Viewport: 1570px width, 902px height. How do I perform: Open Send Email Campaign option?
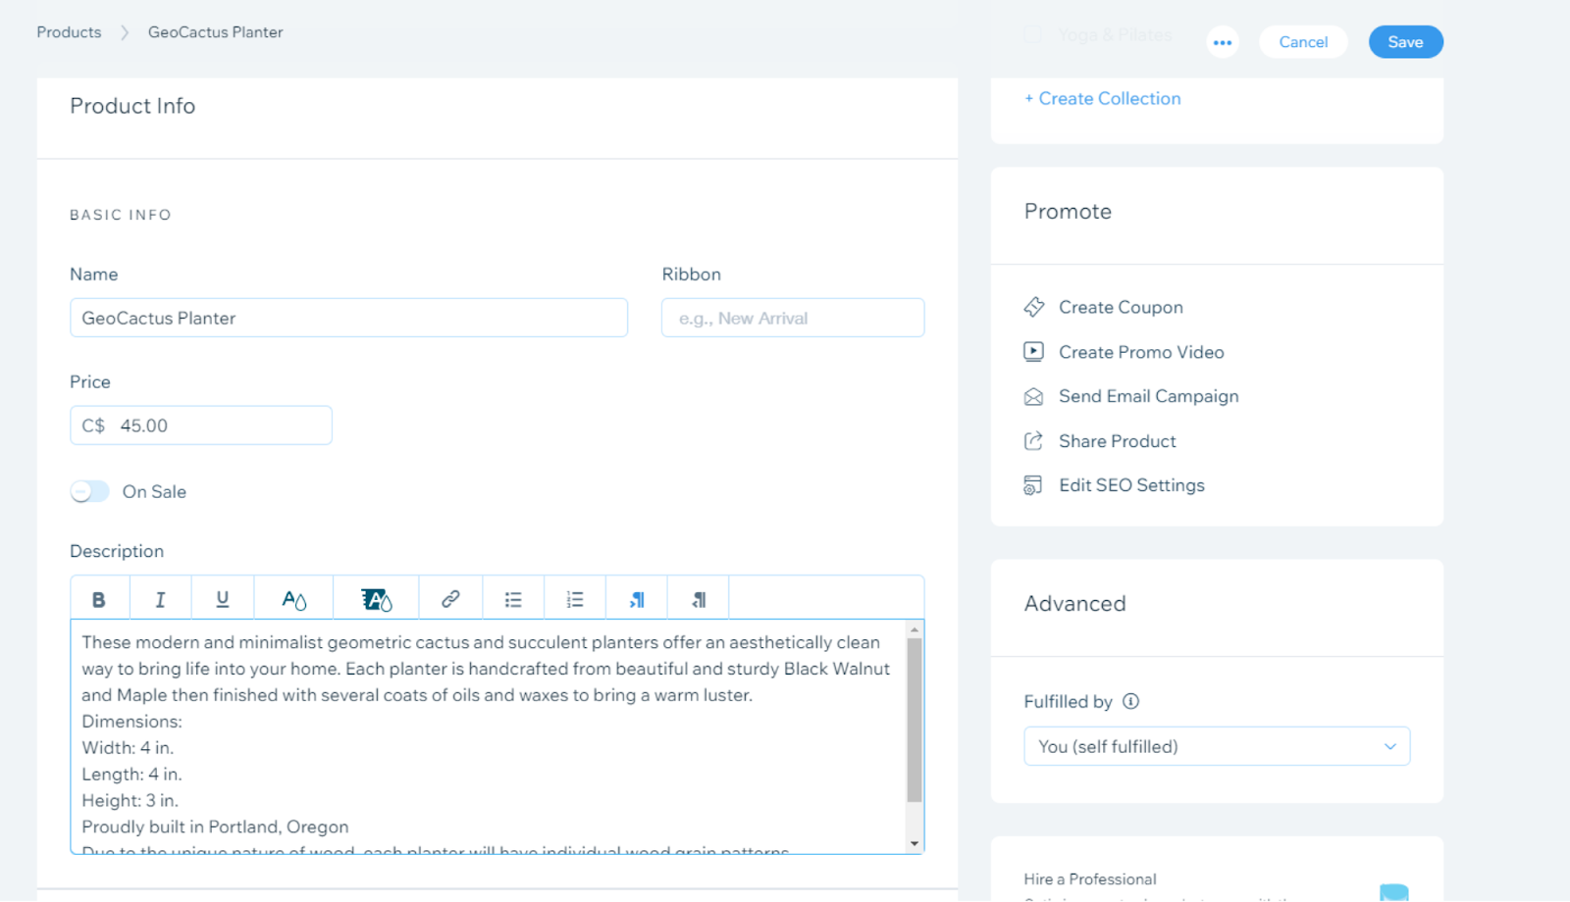pos(1149,396)
